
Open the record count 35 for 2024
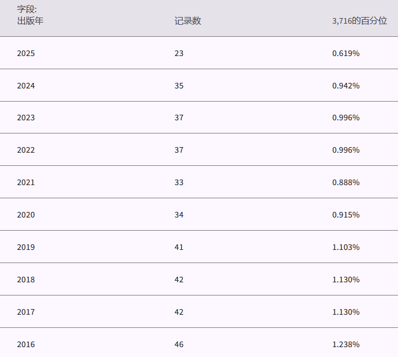point(179,86)
